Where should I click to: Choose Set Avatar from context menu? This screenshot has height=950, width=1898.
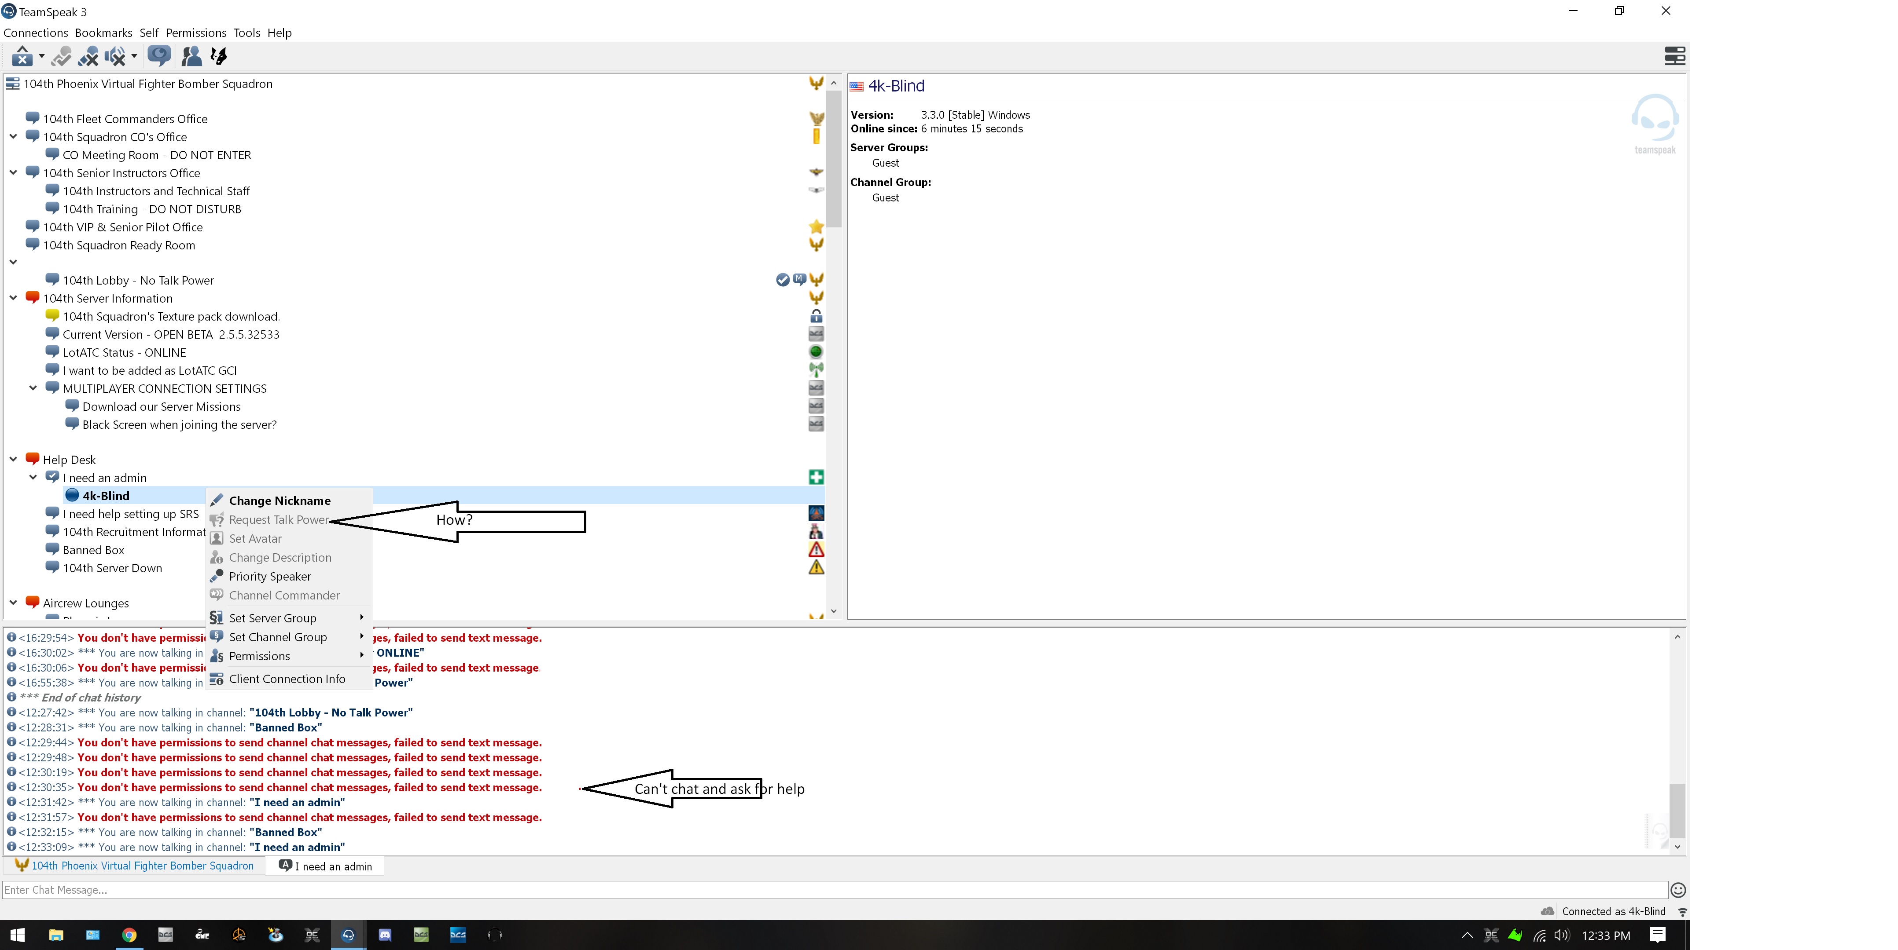point(289,539)
